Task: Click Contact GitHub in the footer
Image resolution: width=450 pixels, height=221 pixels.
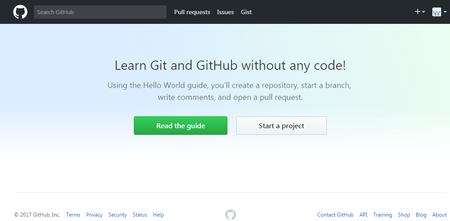Action: coord(335,215)
